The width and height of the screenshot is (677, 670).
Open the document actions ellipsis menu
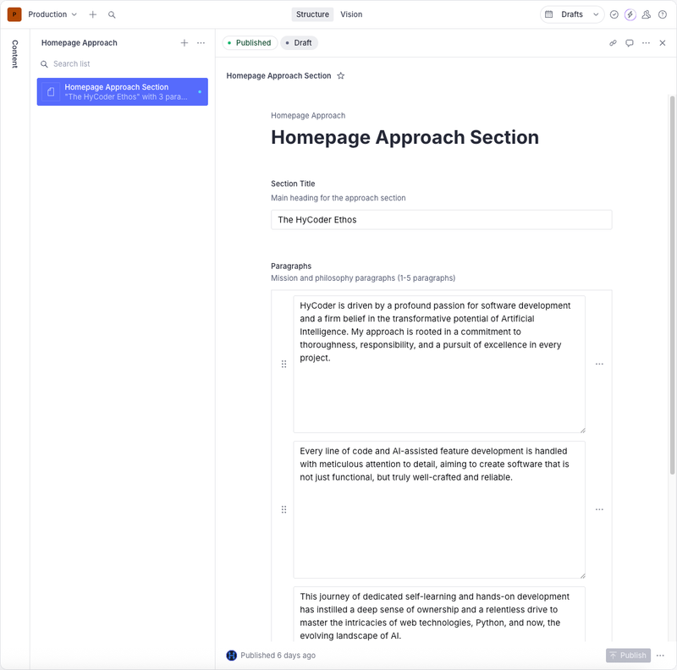click(646, 42)
